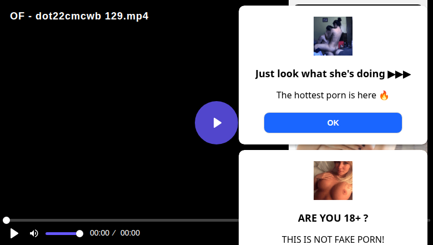The width and height of the screenshot is (433, 245).
Task: Click the small play icon in control bar
Action: pyautogui.click(x=14, y=233)
